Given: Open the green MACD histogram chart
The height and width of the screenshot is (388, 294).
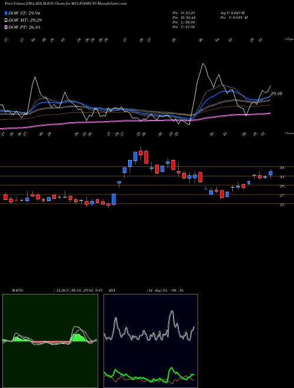Looking at the screenshot, I should point(50,341).
